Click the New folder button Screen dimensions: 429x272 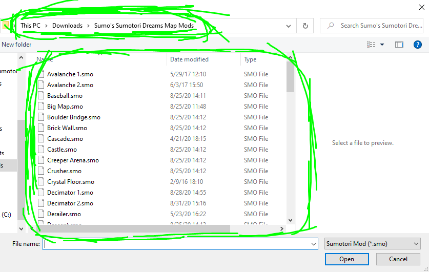point(16,45)
